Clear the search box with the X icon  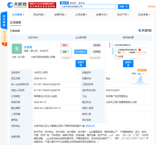tap(115, 7)
